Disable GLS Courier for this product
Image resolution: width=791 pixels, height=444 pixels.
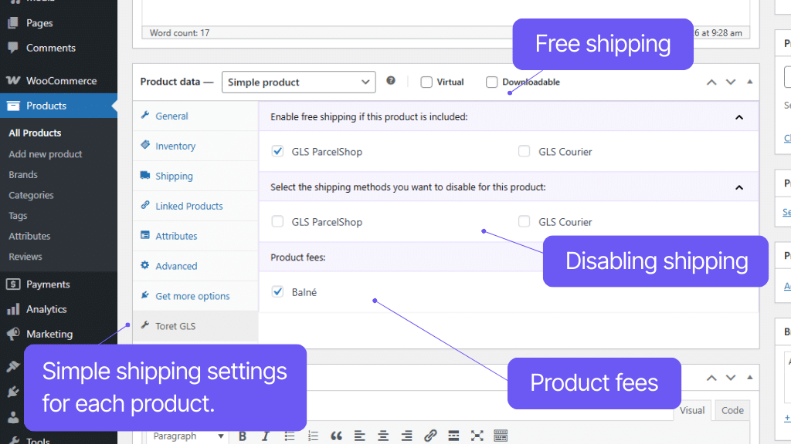coord(525,221)
